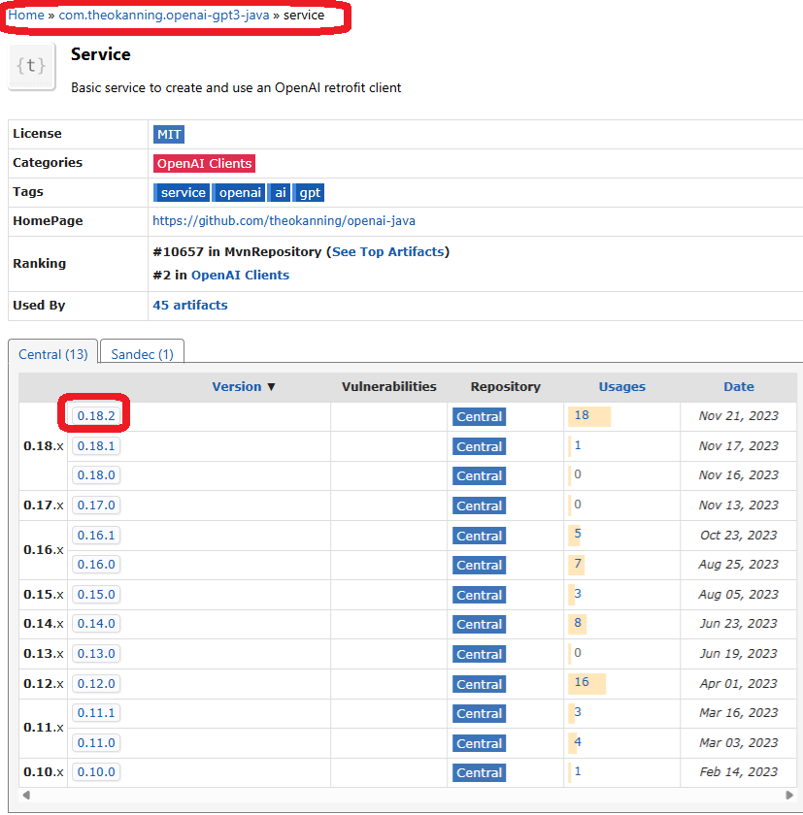Open version 0.16.1

coord(96,536)
